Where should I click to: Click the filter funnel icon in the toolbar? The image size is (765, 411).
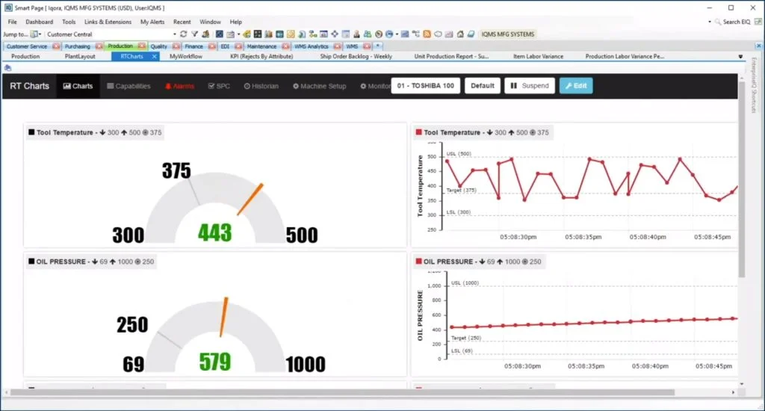195,34
